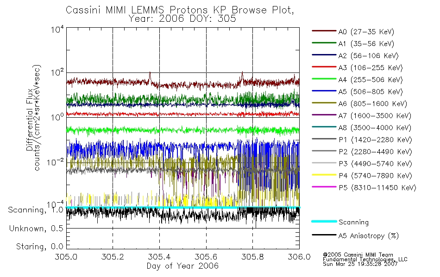The width and height of the screenshot is (440, 277).
Task: Click the cyan Scanning legend line swatch
Action: click(x=324, y=221)
